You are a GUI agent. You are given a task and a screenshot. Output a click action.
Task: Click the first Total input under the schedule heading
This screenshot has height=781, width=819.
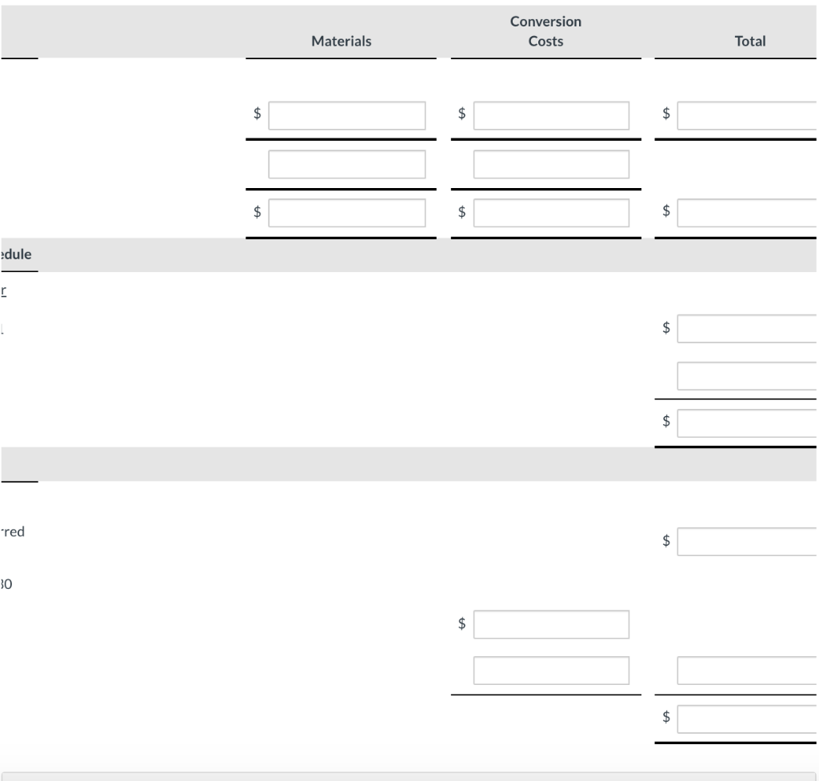pos(748,328)
